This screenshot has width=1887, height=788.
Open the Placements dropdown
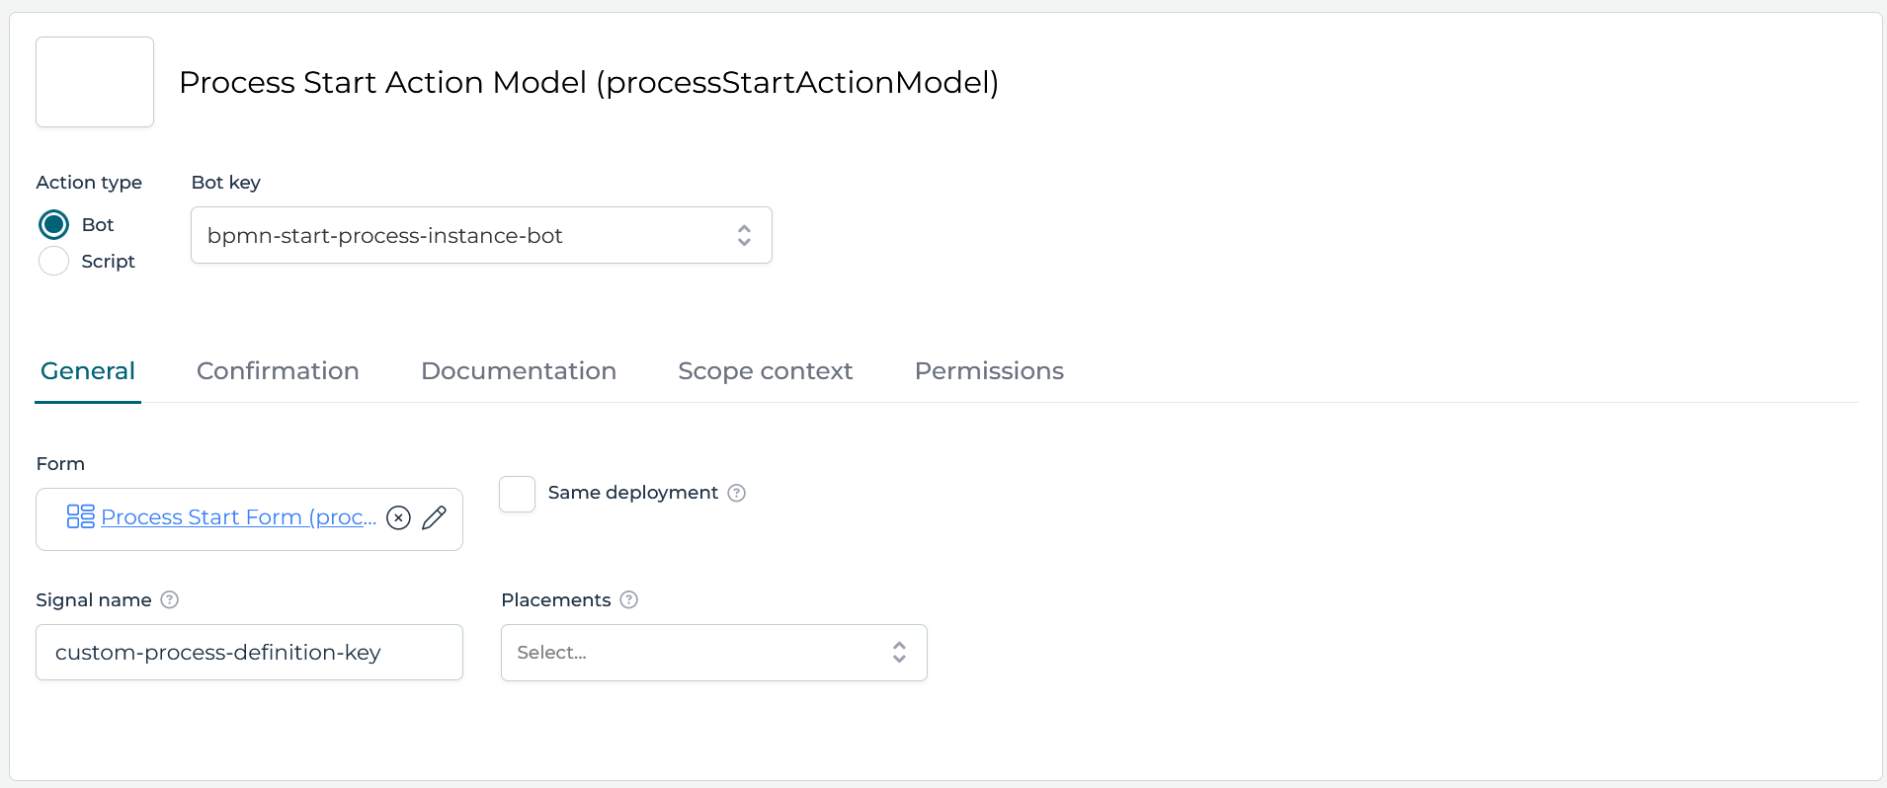tap(713, 652)
